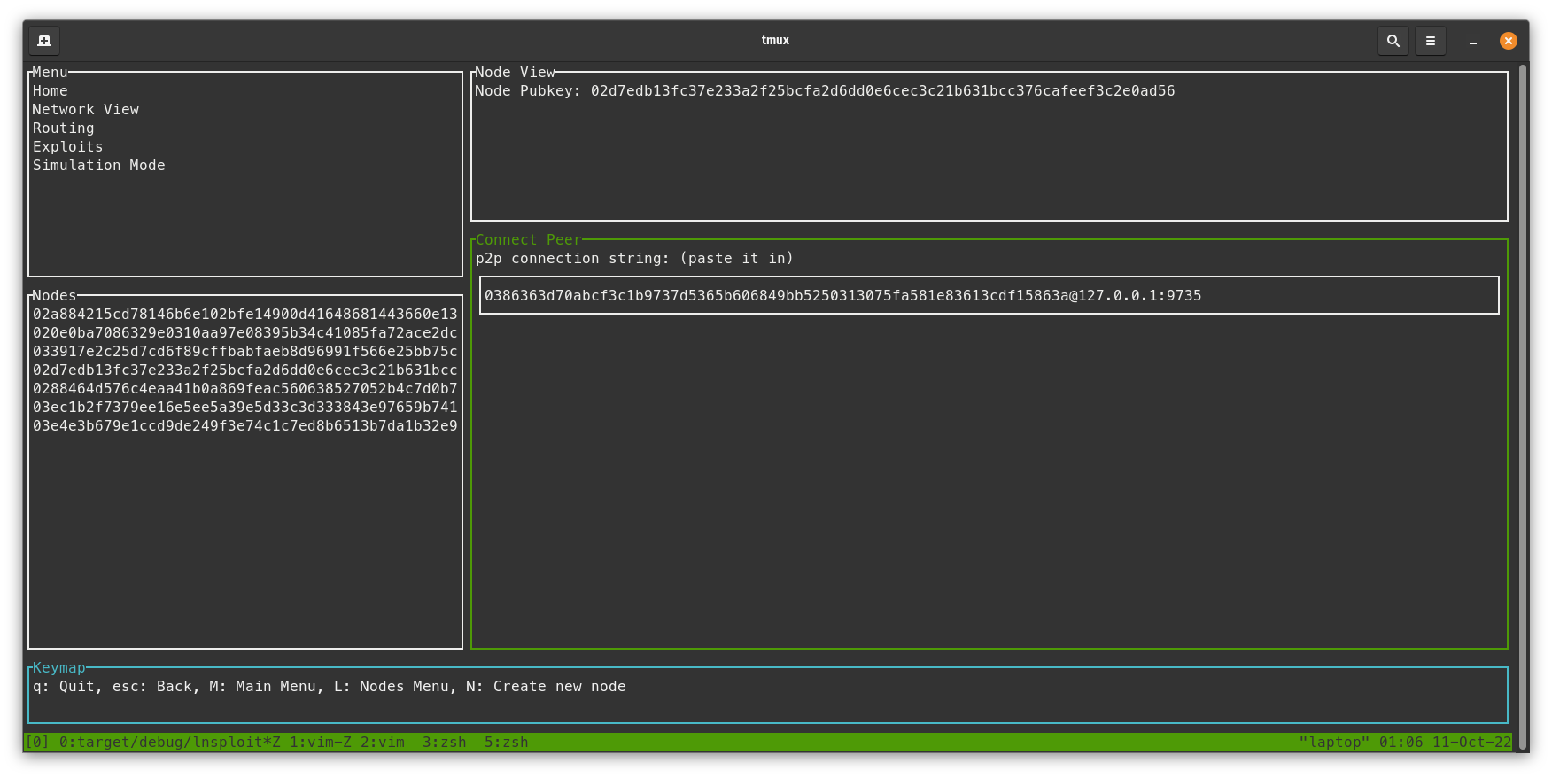Screen dimensions: 1552x778
Task: Select node 020e0ba7086329e0310aa97e
Action: [245, 333]
